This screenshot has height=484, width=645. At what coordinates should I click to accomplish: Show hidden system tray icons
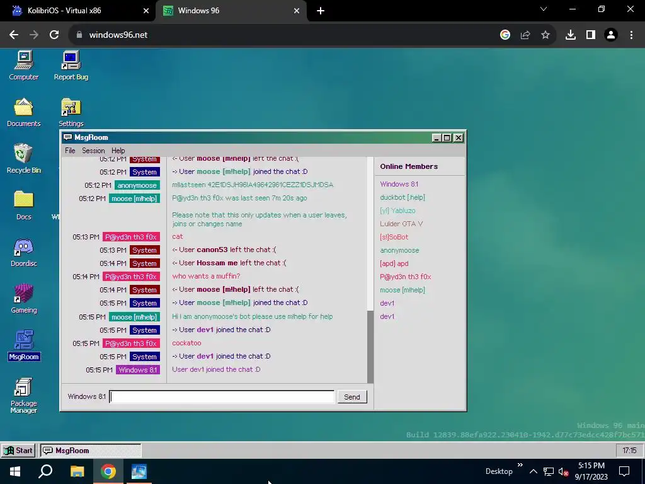pyautogui.click(x=533, y=471)
